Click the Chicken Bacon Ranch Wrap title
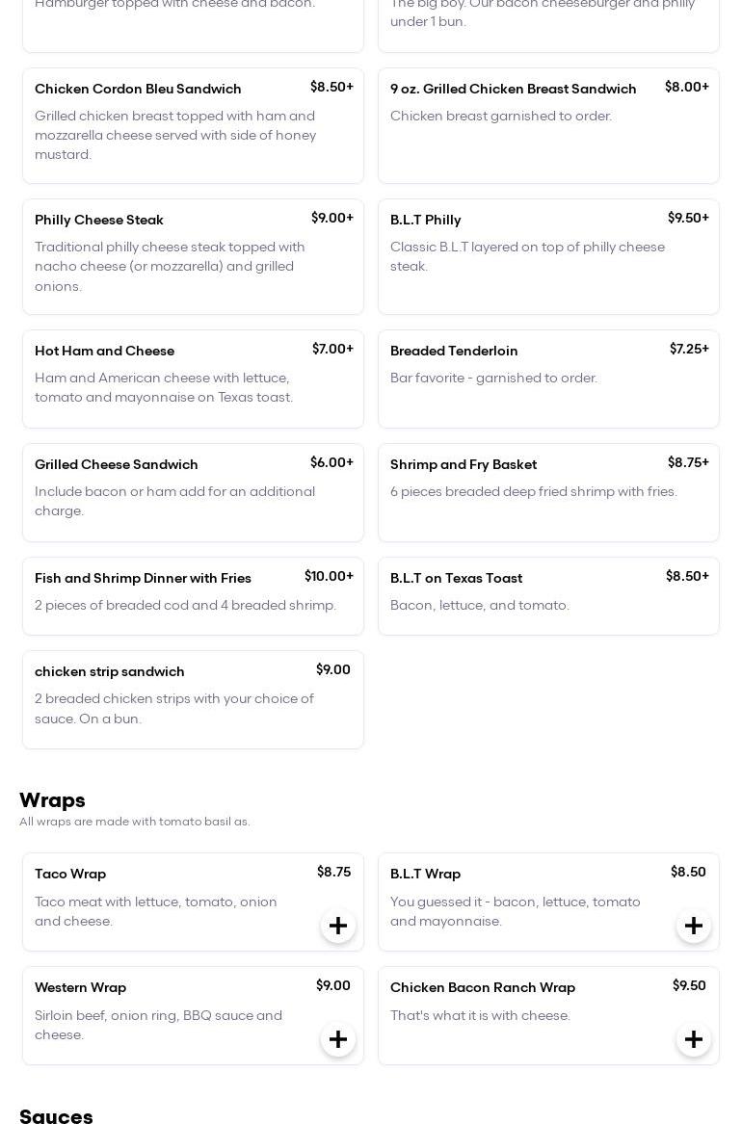 [483, 987]
